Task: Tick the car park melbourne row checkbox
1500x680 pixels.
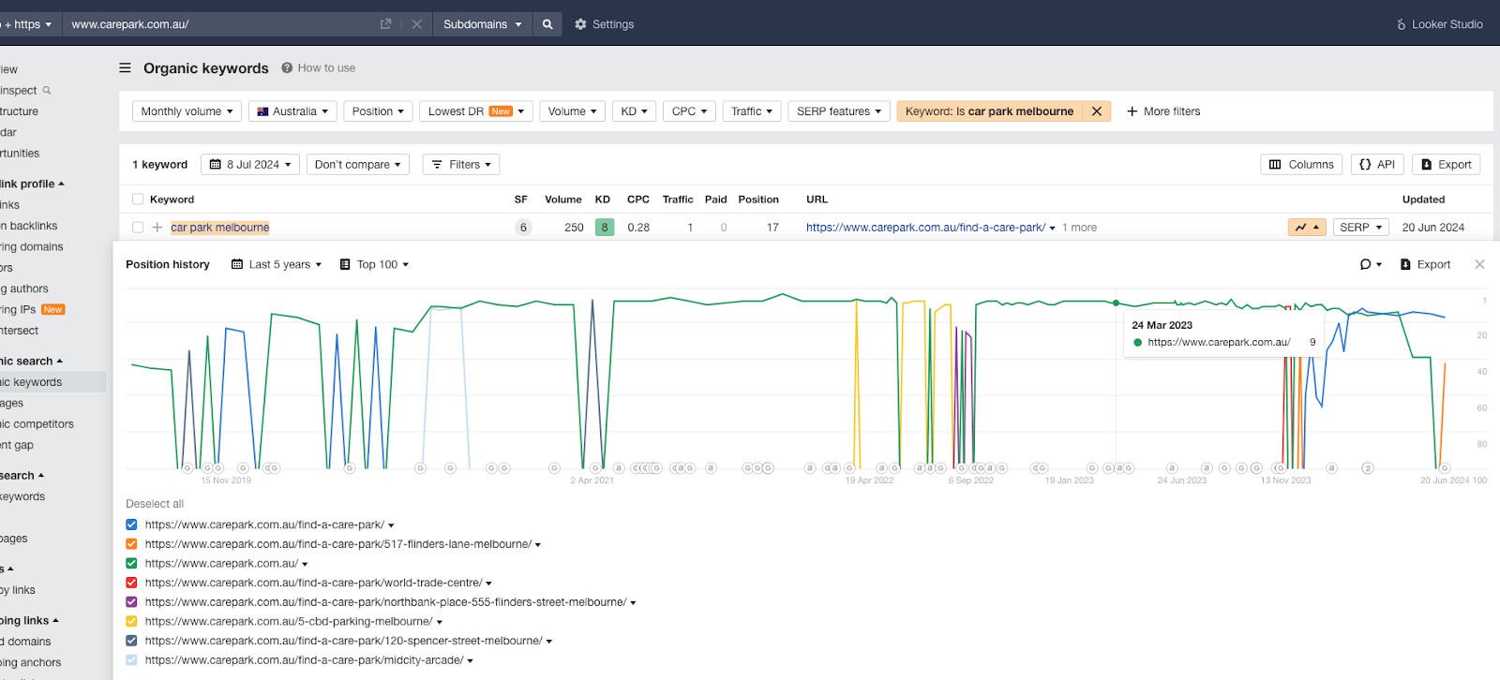Action: (138, 228)
